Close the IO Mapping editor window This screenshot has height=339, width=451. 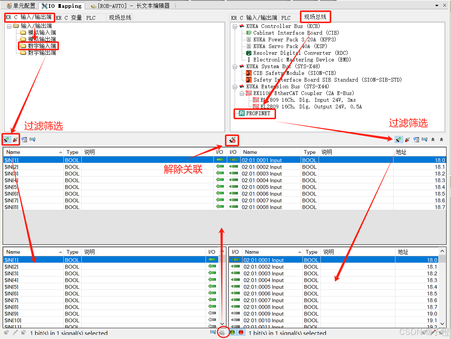click(445, 6)
